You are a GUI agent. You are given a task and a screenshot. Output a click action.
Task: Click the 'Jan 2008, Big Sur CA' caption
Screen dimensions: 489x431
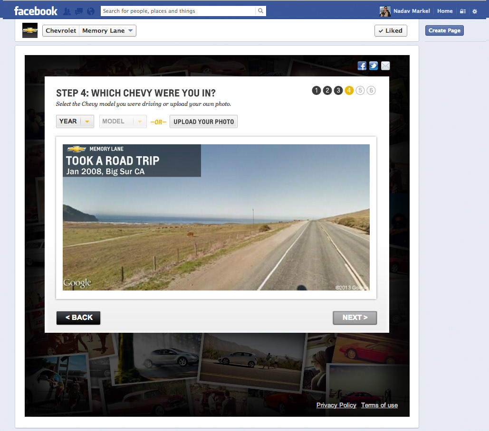pyautogui.click(x=105, y=171)
